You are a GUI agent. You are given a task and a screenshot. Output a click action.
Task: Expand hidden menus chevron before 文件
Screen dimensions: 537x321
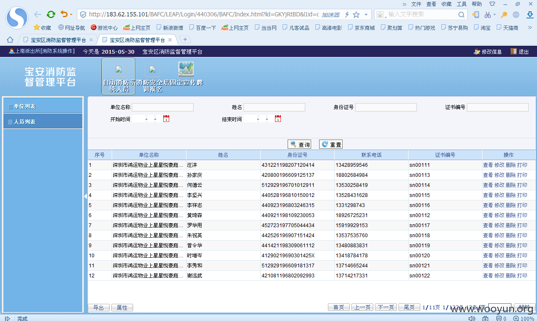(x=404, y=4)
